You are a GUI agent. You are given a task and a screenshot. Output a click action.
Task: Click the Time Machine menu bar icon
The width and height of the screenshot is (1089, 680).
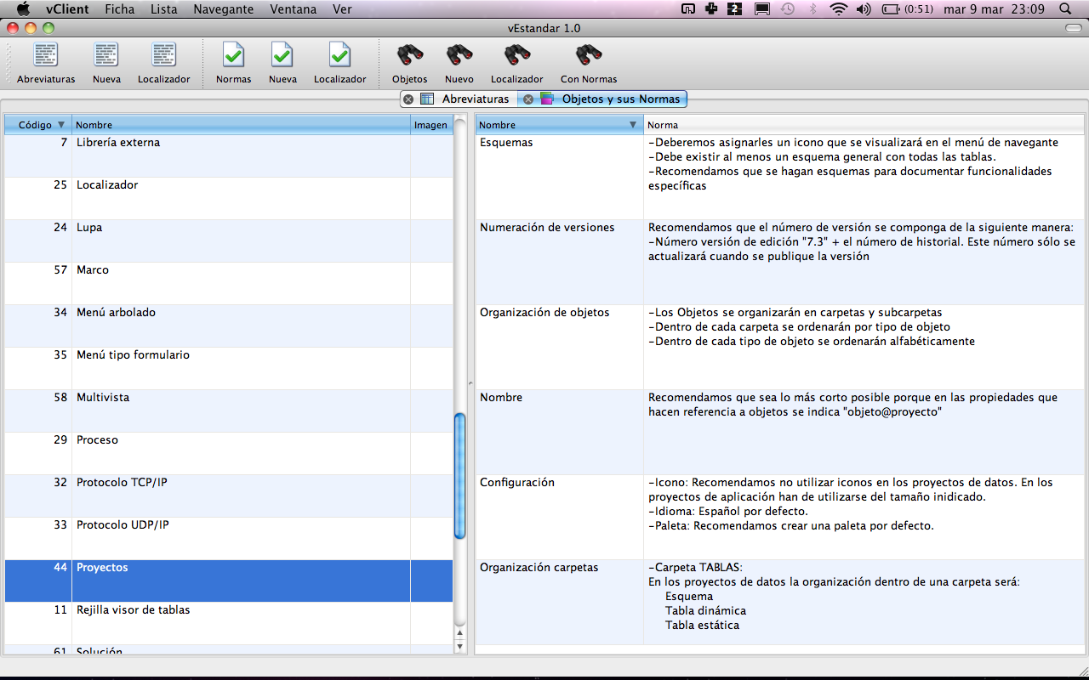(788, 9)
